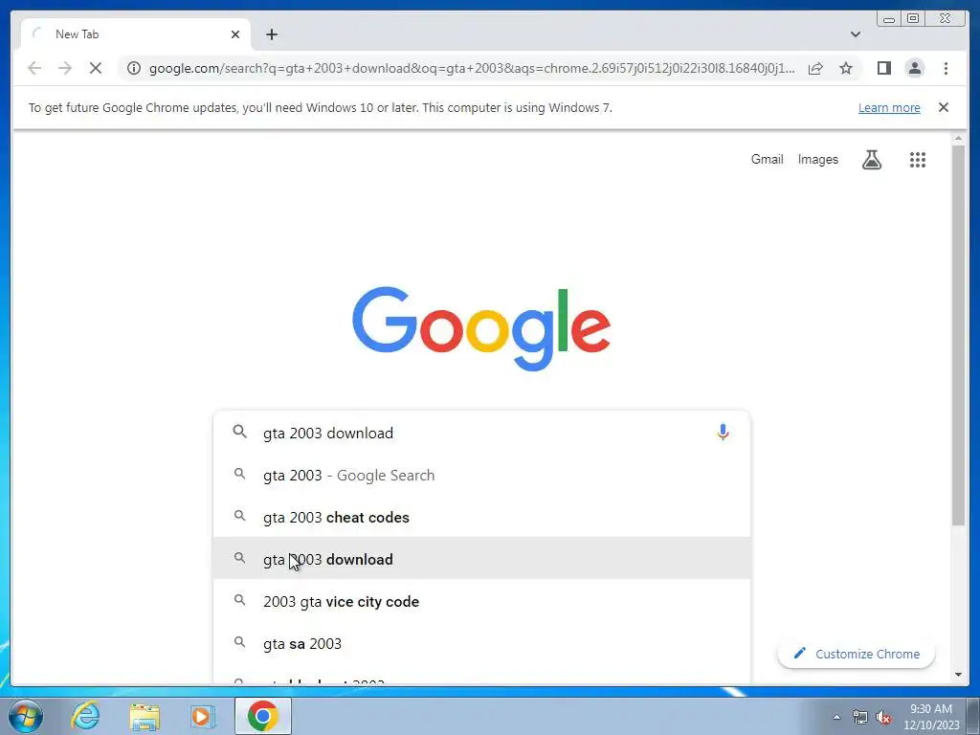
Task: Open the Chrome three-dot menu
Action: coord(945,68)
